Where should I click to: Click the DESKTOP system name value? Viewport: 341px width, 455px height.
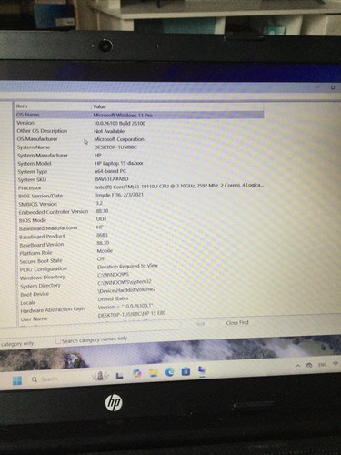[115, 147]
